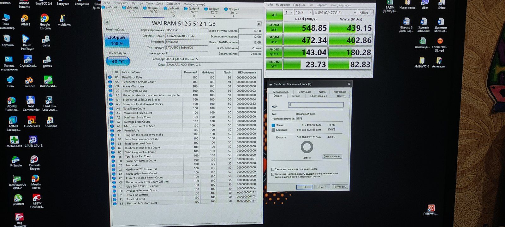The height and width of the screenshot is (227, 505).
Task: Select the Comodo Dragon browser icon
Action: click(34, 163)
